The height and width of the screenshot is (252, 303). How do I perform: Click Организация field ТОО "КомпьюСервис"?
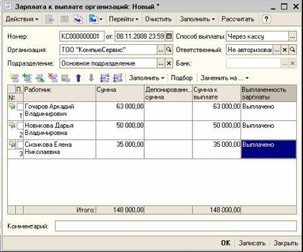tap(109, 50)
